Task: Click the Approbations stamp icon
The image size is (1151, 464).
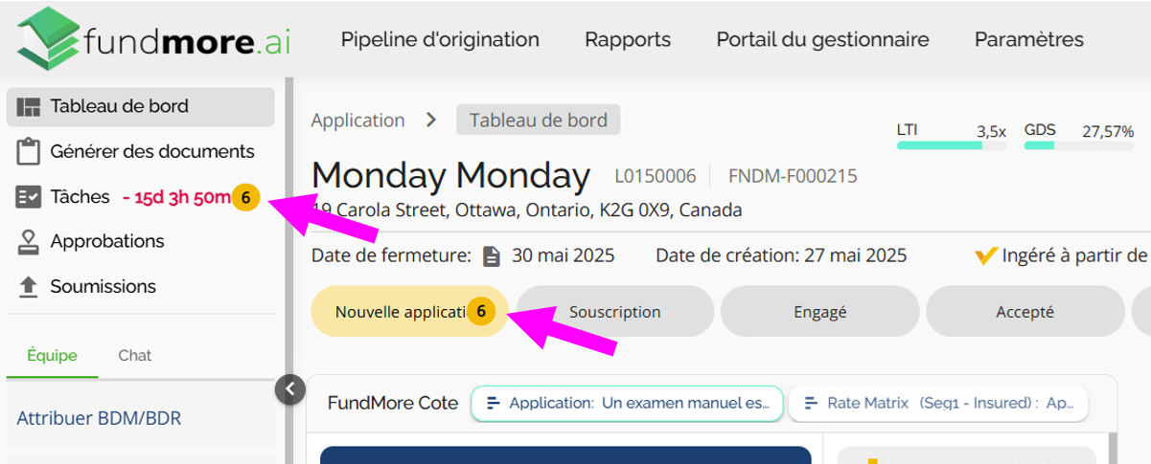Action: pyautogui.click(x=29, y=242)
